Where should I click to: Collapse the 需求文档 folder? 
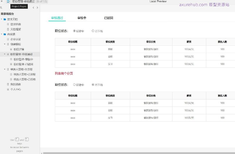[1, 19]
